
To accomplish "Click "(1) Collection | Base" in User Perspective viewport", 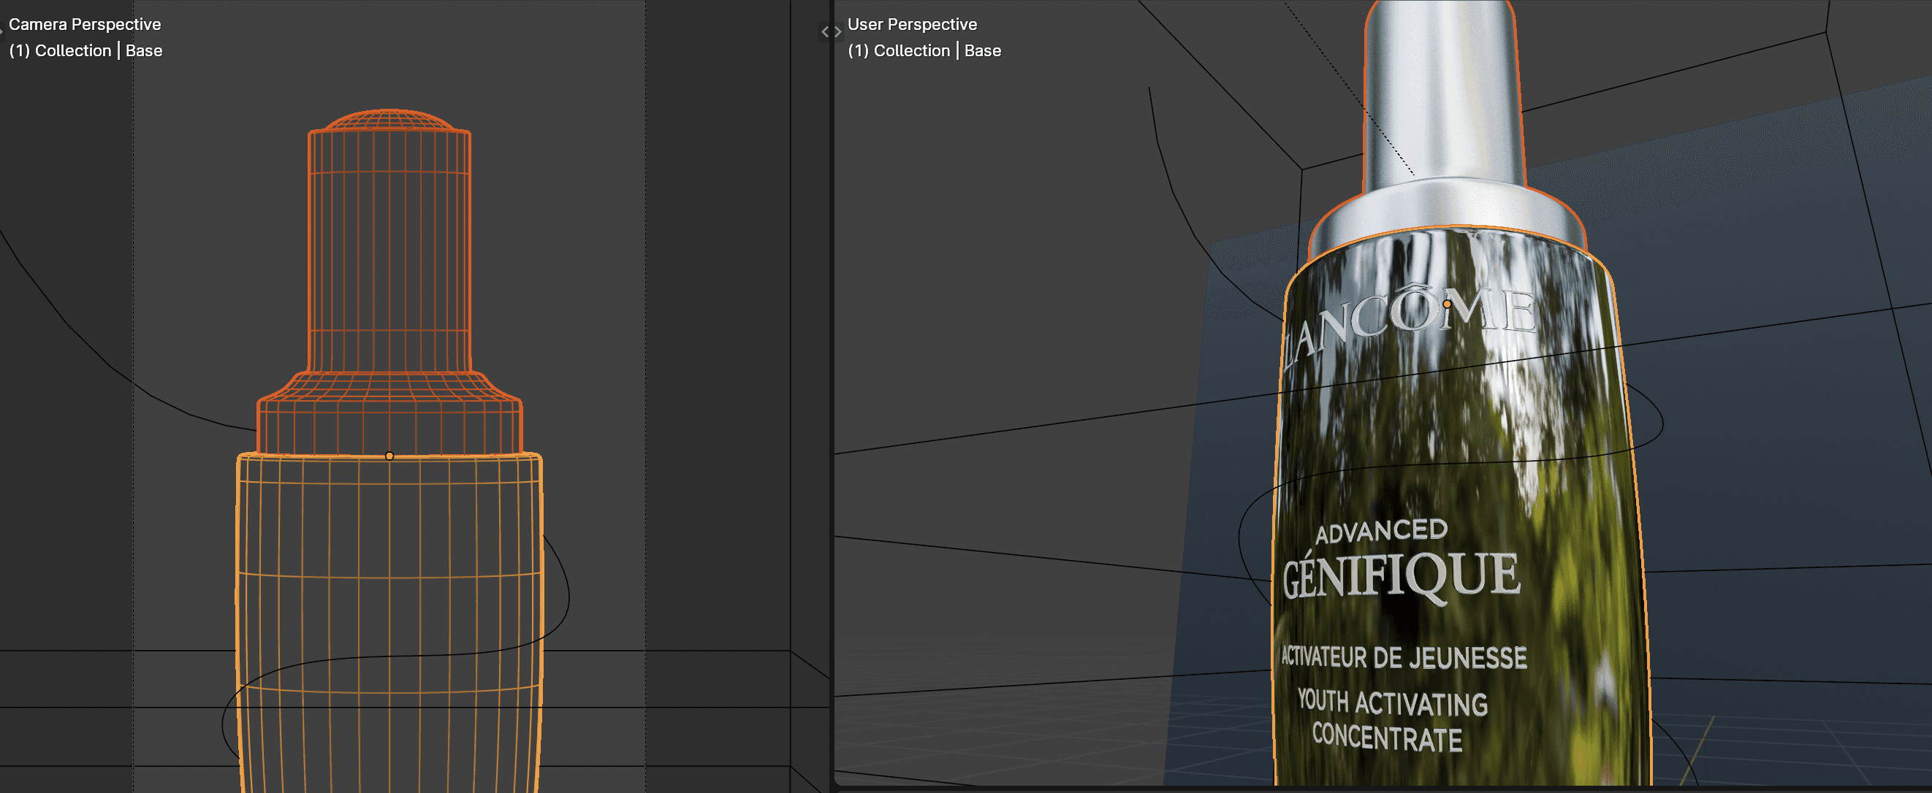I will point(924,50).
